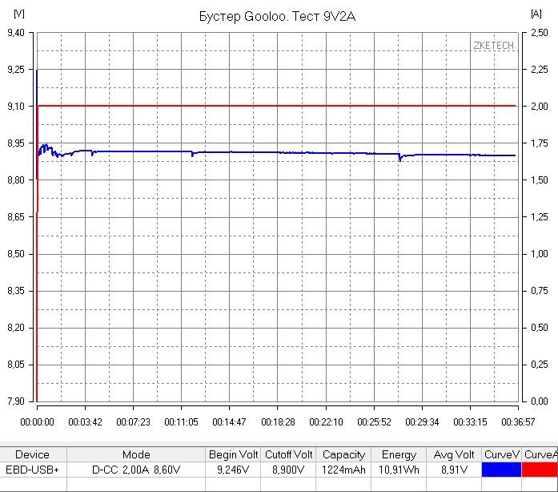Click the CurveV column header
The width and height of the screenshot is (558, 492).
501,454
